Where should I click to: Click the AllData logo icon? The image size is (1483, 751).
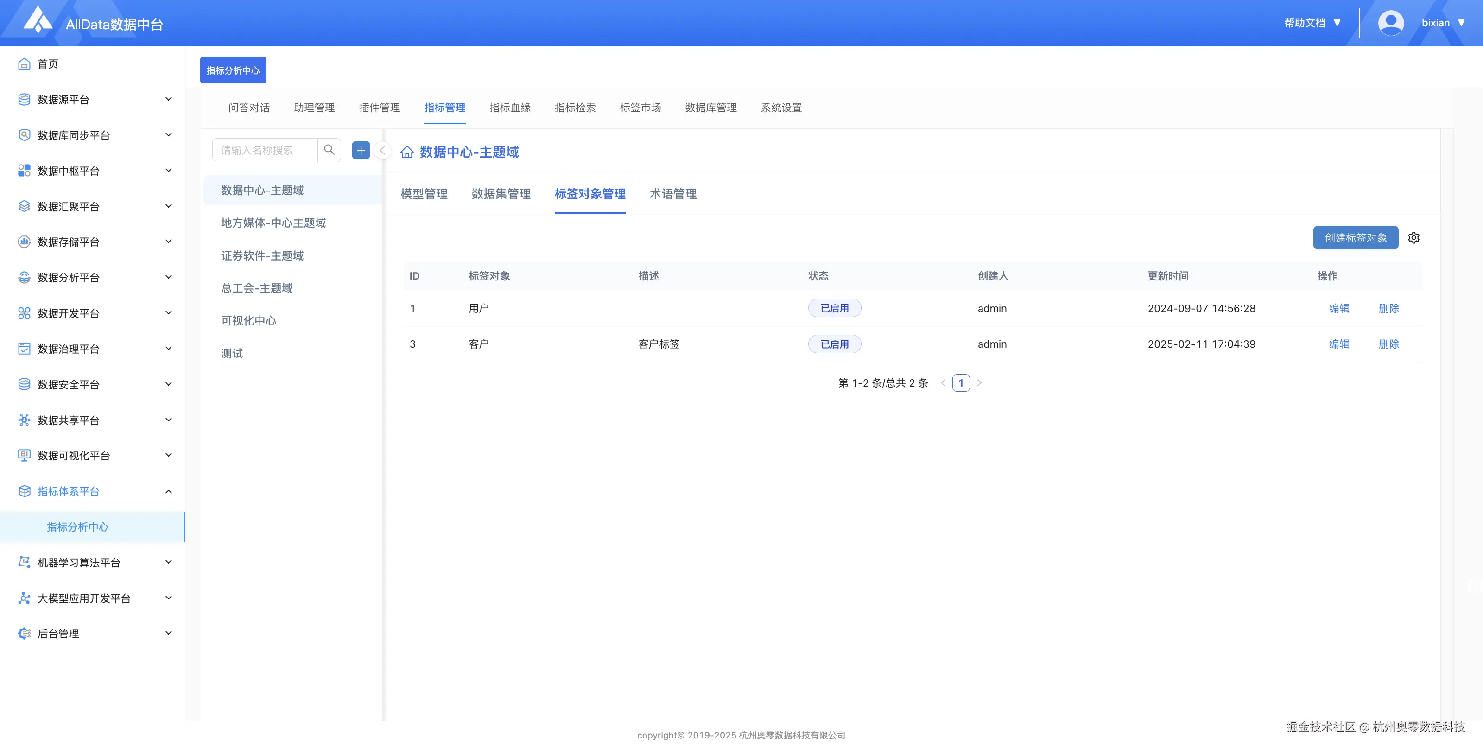(x=38, y=21)
